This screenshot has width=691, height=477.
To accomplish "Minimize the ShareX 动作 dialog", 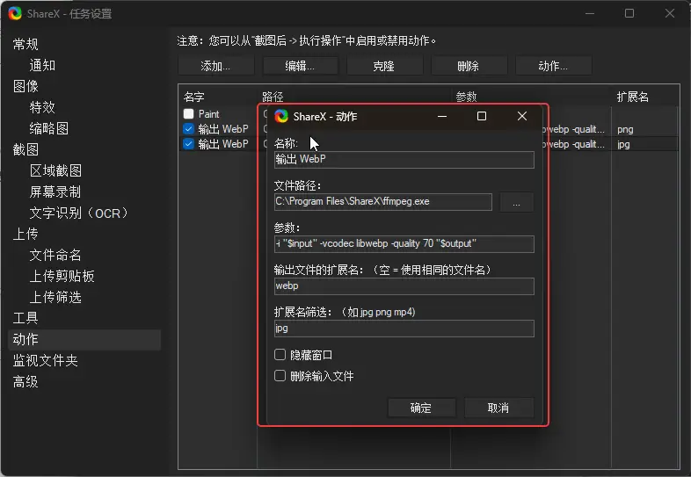I will tap(442, 116).
